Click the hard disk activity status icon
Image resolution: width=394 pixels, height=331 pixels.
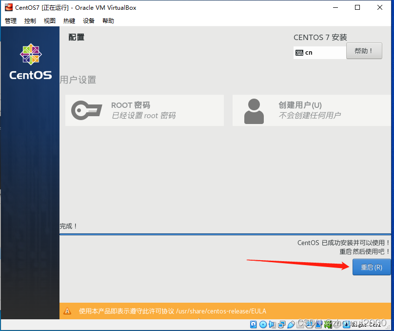pyautogui.click(x=253, y=325)
